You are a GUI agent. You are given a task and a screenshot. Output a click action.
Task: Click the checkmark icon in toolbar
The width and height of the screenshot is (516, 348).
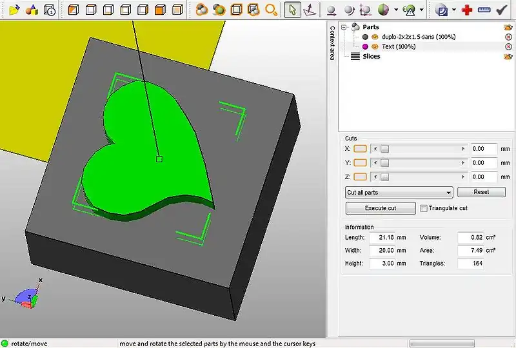pyautogui.click(x=501, y=10)
